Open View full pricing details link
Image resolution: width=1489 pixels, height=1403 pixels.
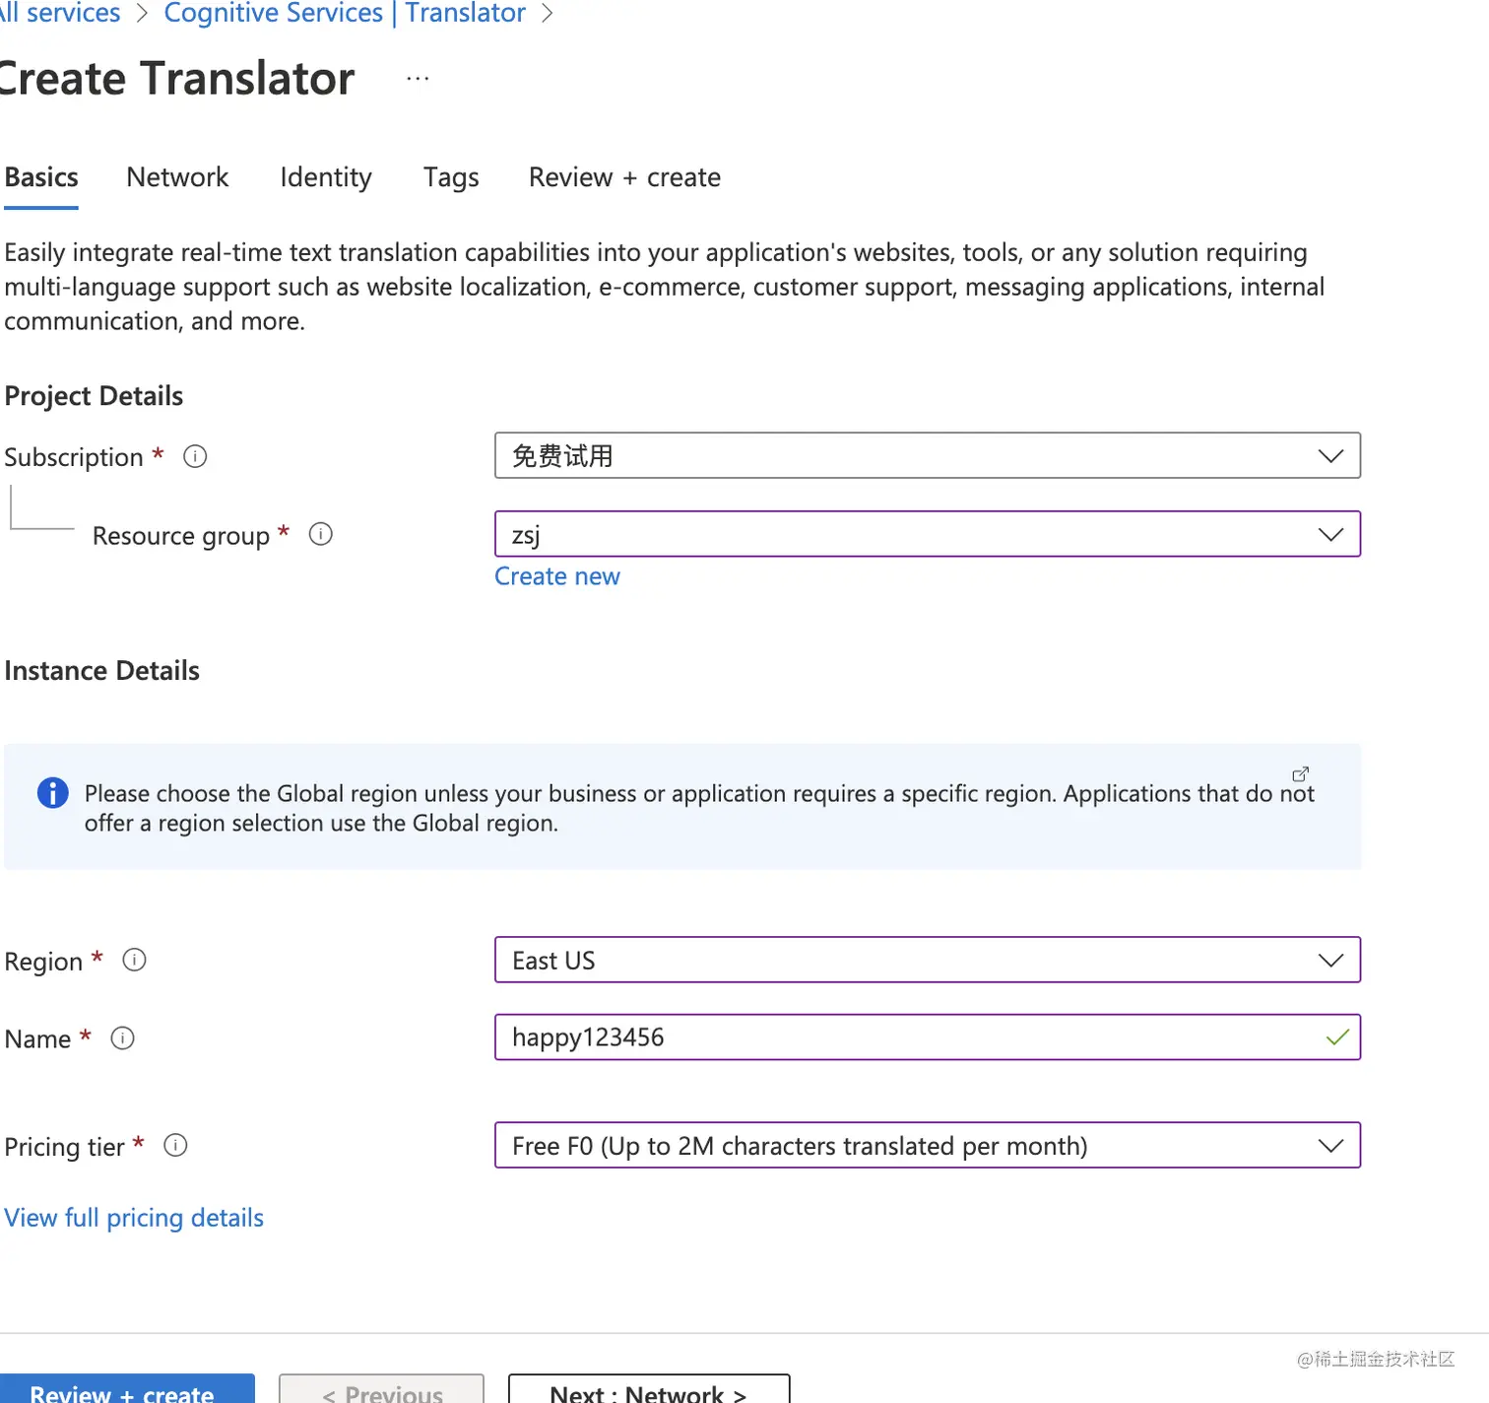134,1218
